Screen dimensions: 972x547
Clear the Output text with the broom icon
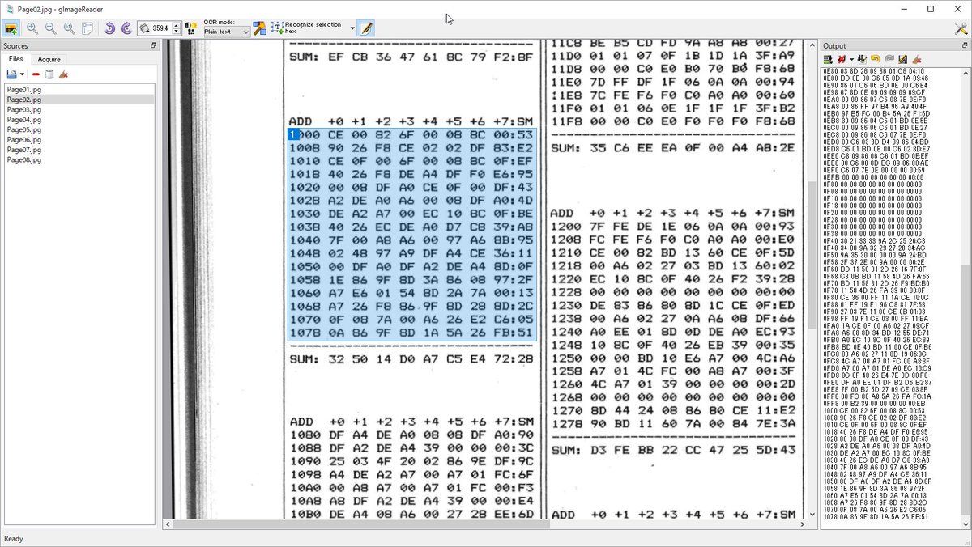coord(916,59)
